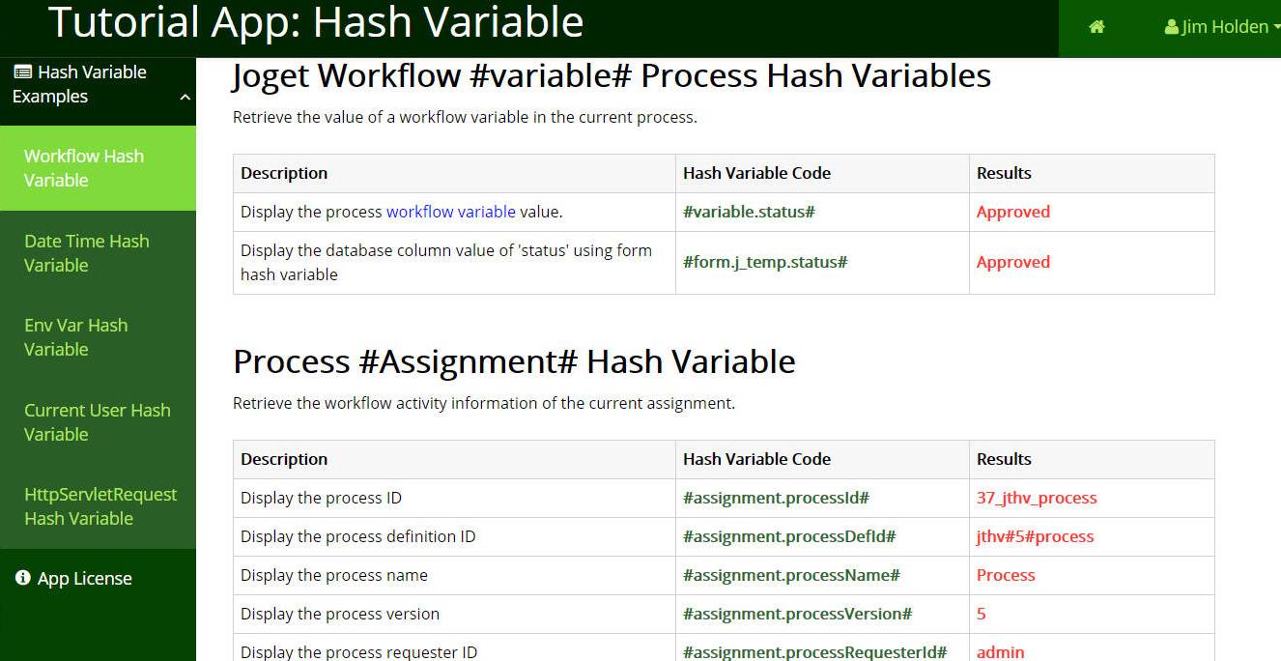Click the #form.j_temp.status# code cell
The height and width of the screenshot is (661, 1281).
coord(822,262)
